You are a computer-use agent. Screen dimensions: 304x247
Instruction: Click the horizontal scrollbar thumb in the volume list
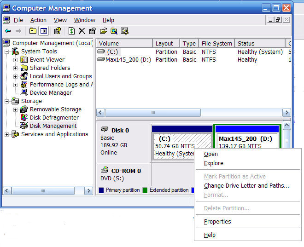point(153,113)
